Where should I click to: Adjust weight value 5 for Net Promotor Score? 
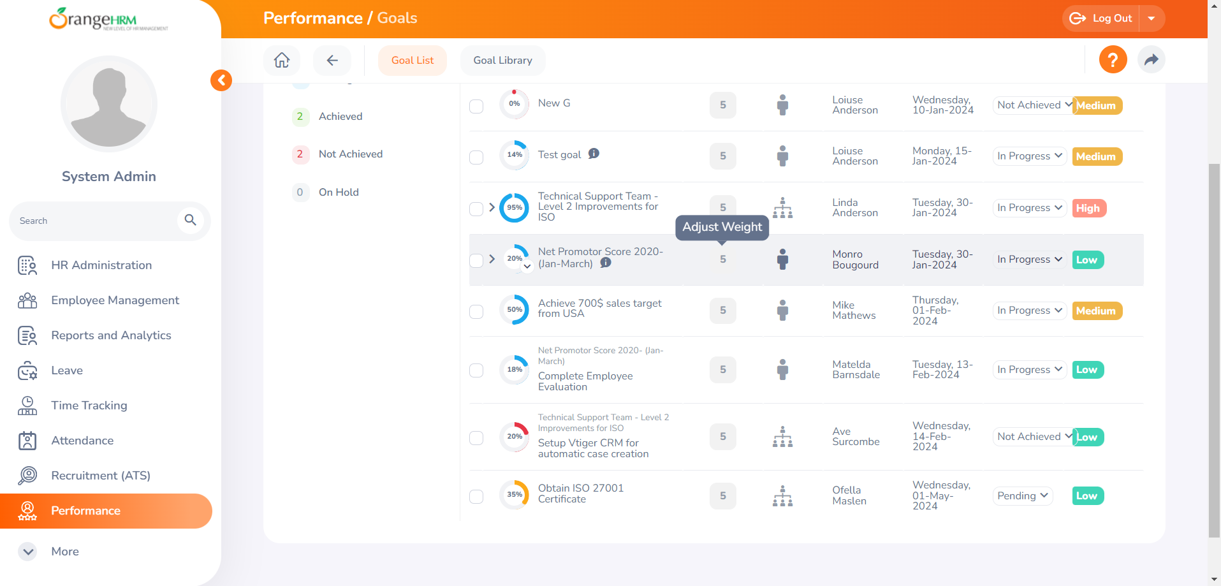tap(722, 259)
